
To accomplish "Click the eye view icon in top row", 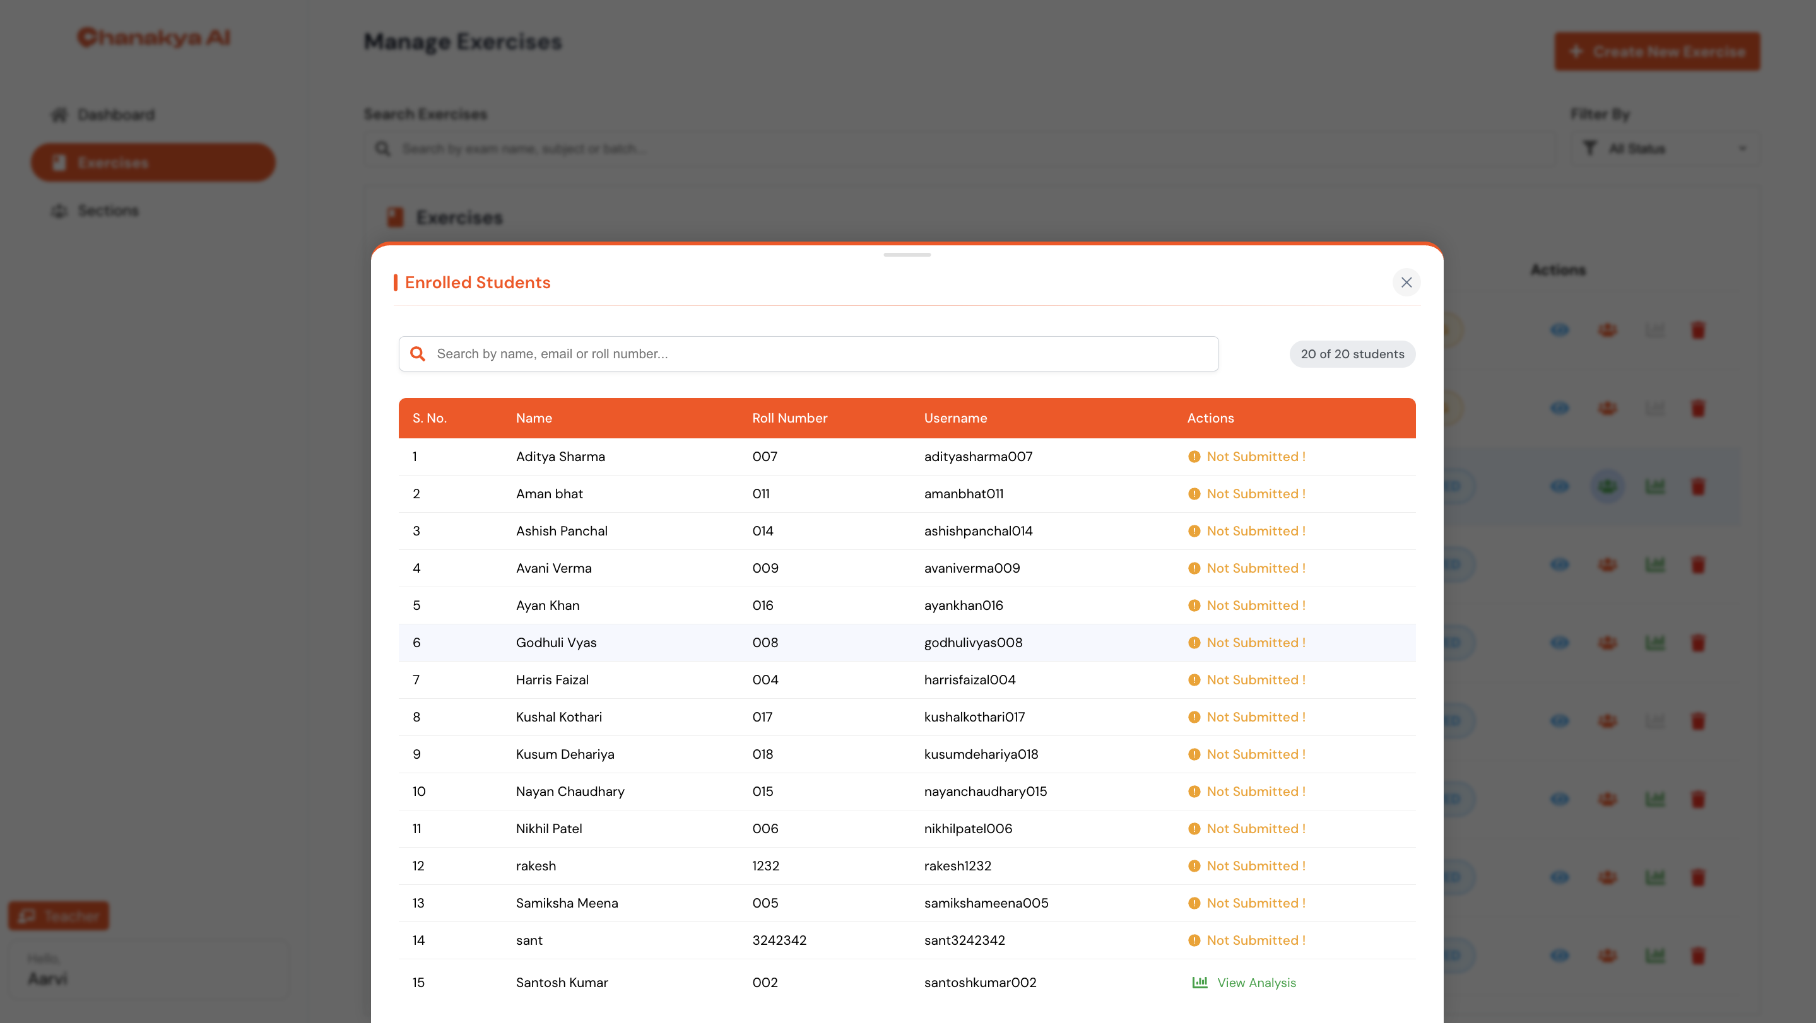I will click(1559, 330).
